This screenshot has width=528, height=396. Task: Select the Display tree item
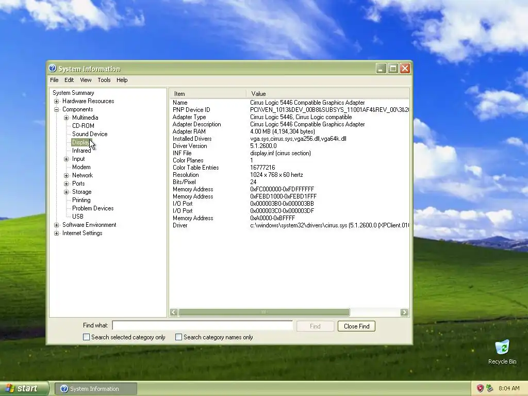(x=81, y=142)
